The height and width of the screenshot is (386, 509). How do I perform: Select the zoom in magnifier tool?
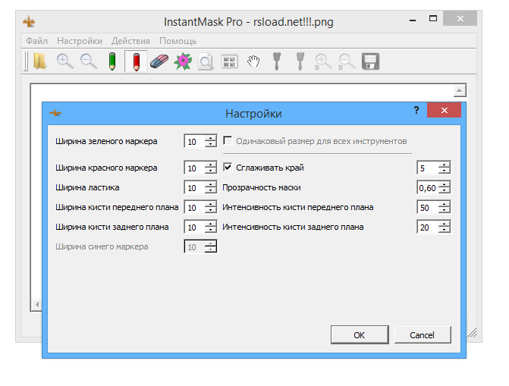pyautogui.click(x=64, y=61)
